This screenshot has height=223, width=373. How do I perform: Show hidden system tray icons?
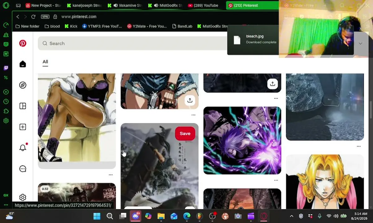tap(292, 216)
